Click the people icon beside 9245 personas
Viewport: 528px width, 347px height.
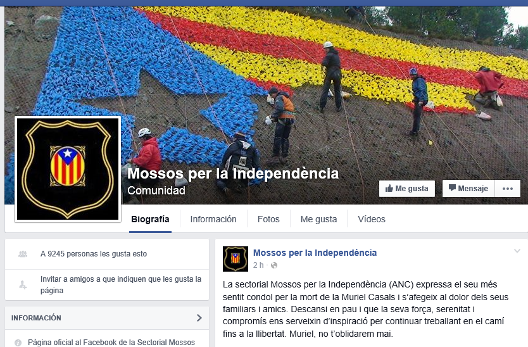click(x=23, y=254)
